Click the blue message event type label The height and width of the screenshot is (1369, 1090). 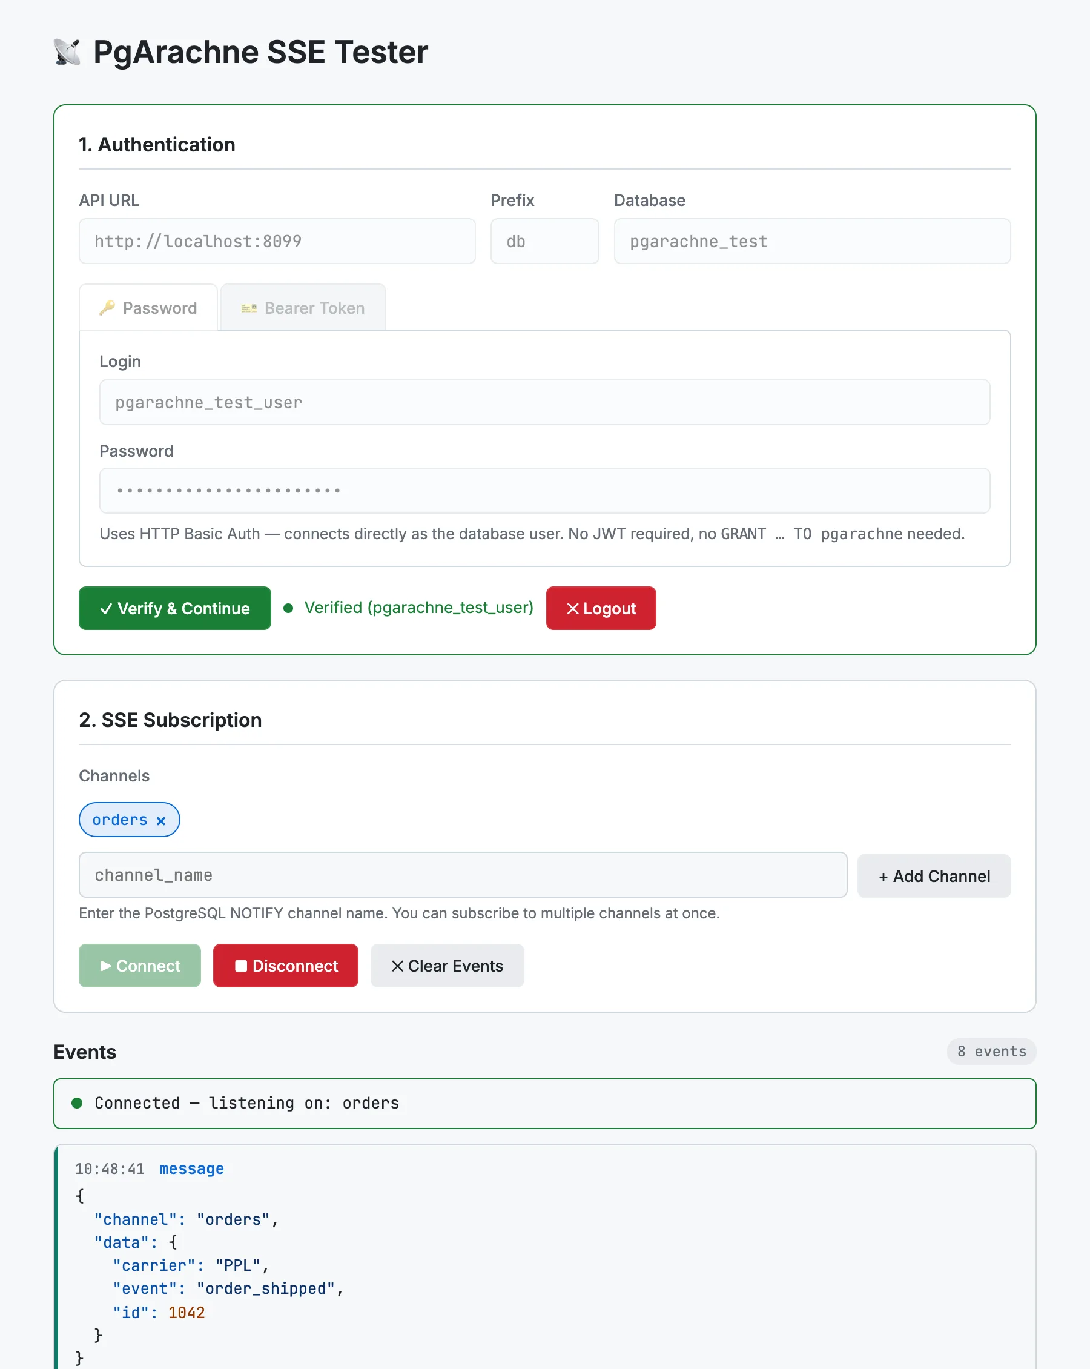pyautogui.click(x=192, y=1169)
